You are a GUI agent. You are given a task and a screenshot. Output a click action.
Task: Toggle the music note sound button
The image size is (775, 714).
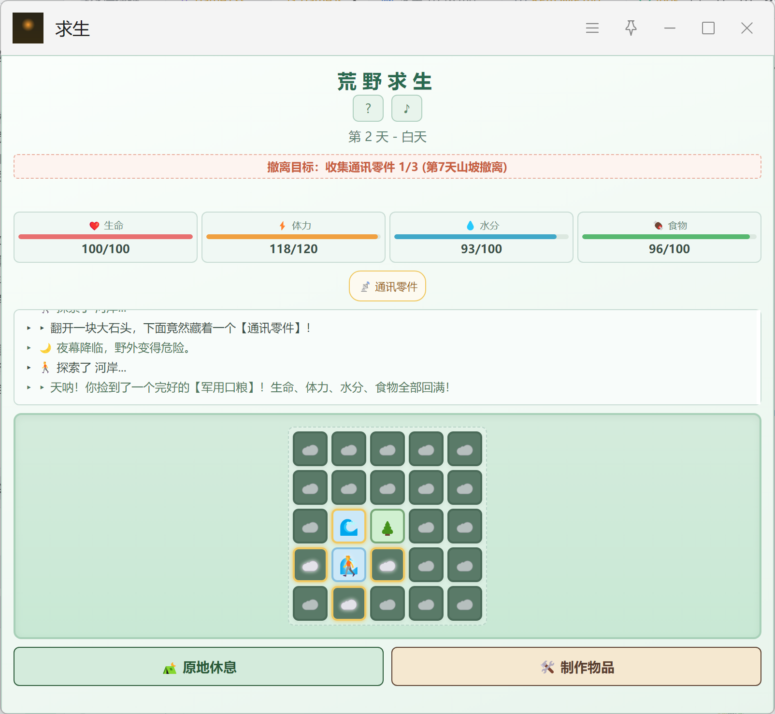407,108
